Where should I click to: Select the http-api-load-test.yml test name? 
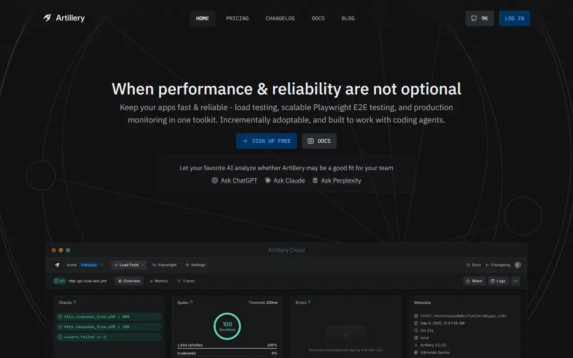[88, 281]
